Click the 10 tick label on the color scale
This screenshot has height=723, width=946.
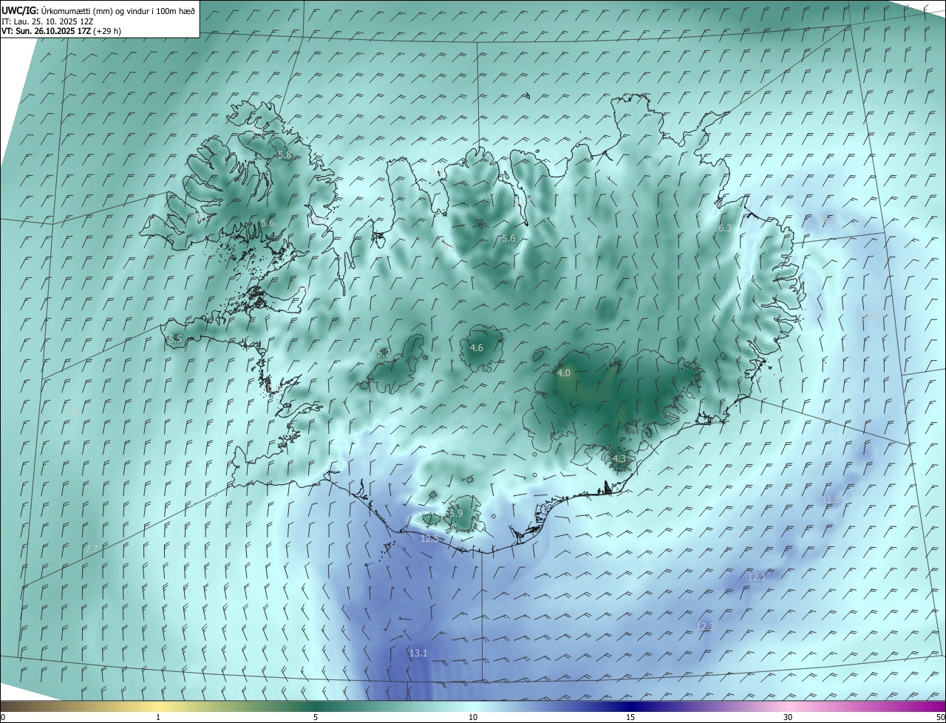[473, 717]
